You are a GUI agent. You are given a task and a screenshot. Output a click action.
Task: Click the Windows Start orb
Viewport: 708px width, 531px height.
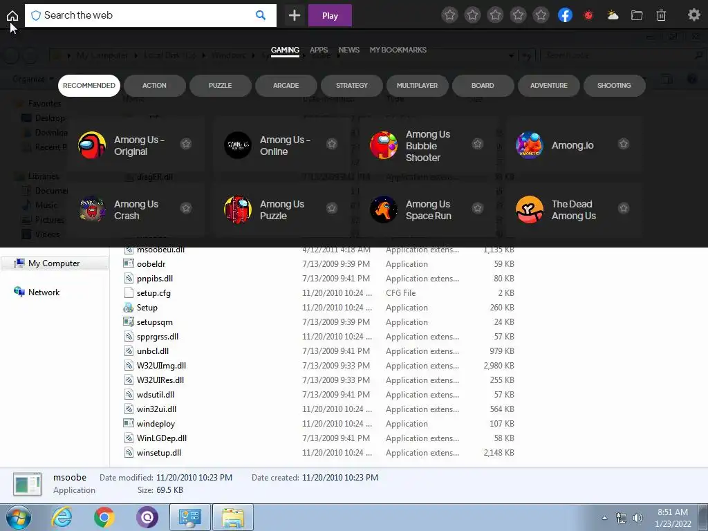pyautogui.click(x=19, y=517)
